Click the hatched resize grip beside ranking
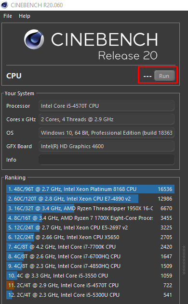The height and width of the screenshot is (304, 188). click(184, 260)
